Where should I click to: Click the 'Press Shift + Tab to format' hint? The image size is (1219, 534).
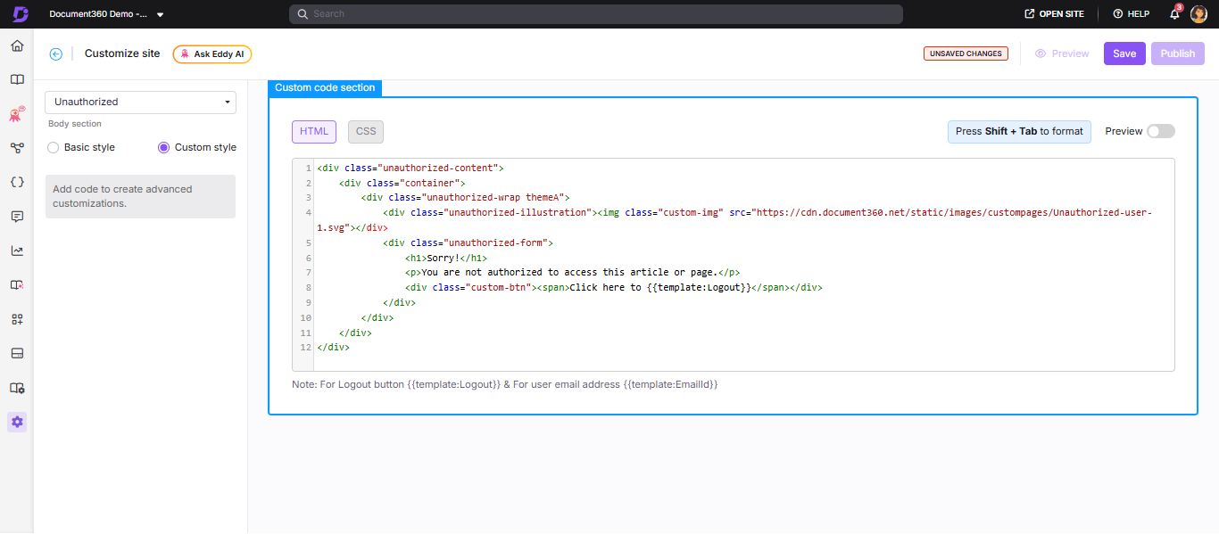click(x=1019, y=131)
